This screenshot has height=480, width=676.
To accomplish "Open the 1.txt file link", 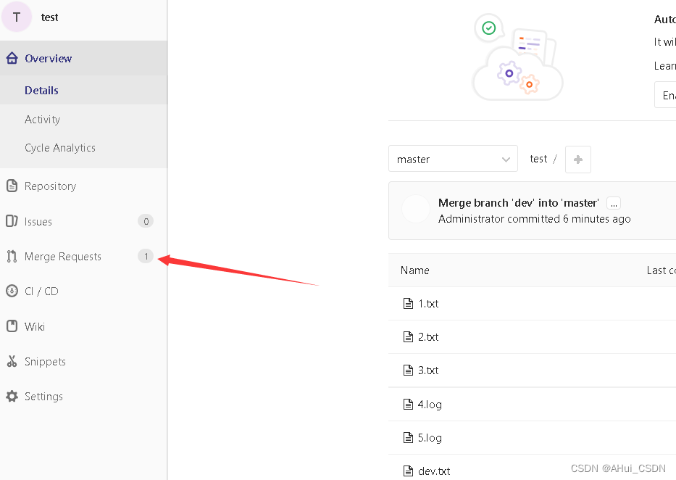I will 428,304.
